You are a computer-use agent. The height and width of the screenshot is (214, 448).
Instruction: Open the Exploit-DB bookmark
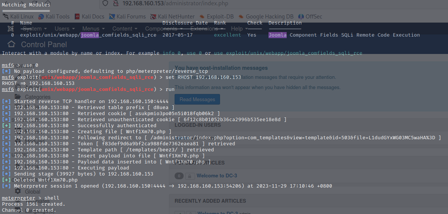(x=216, y=17)
